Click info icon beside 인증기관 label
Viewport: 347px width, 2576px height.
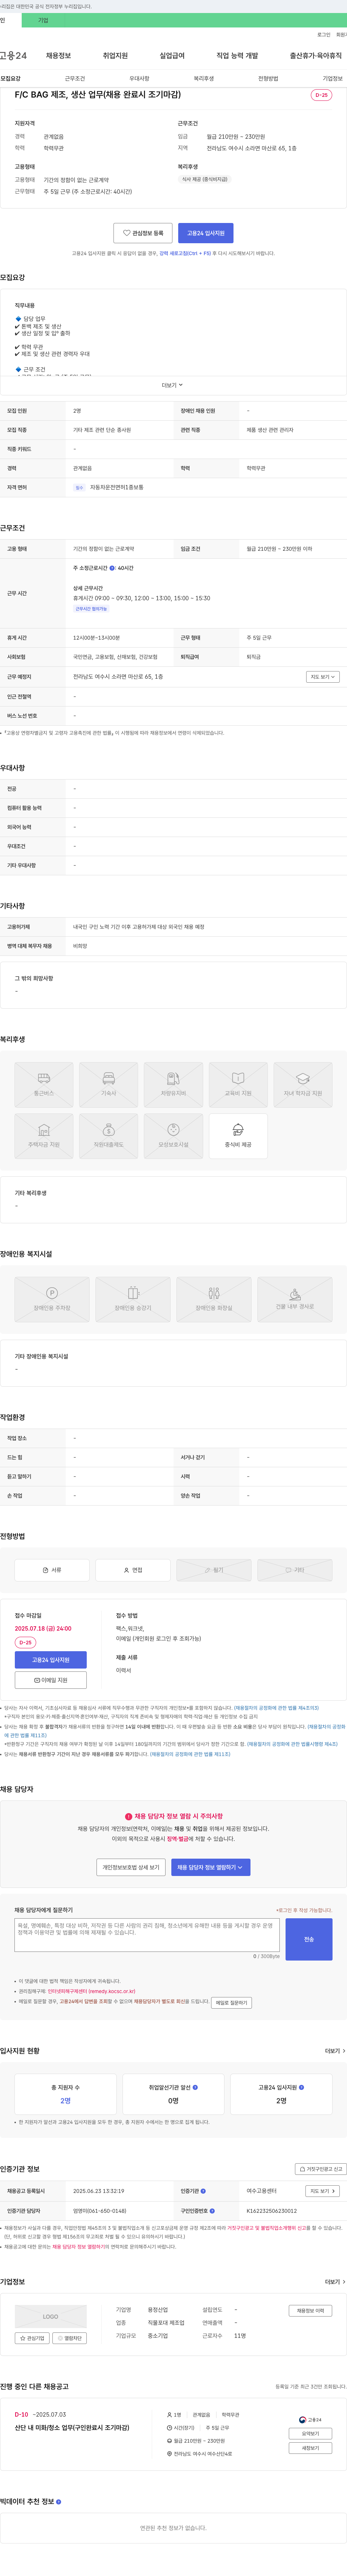click(x=203, y=2191)
